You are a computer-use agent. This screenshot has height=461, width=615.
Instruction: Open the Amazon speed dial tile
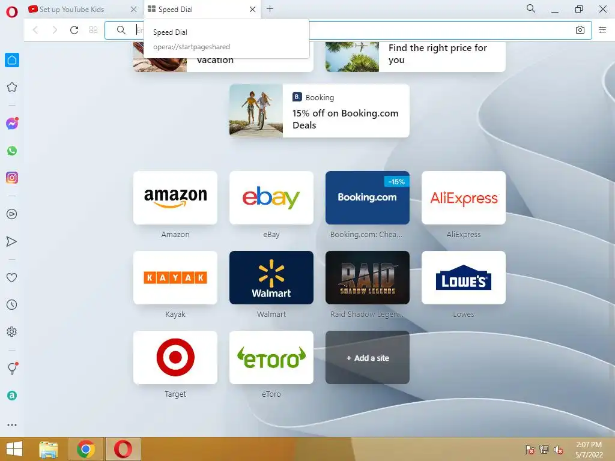click(x=175, y=197)
